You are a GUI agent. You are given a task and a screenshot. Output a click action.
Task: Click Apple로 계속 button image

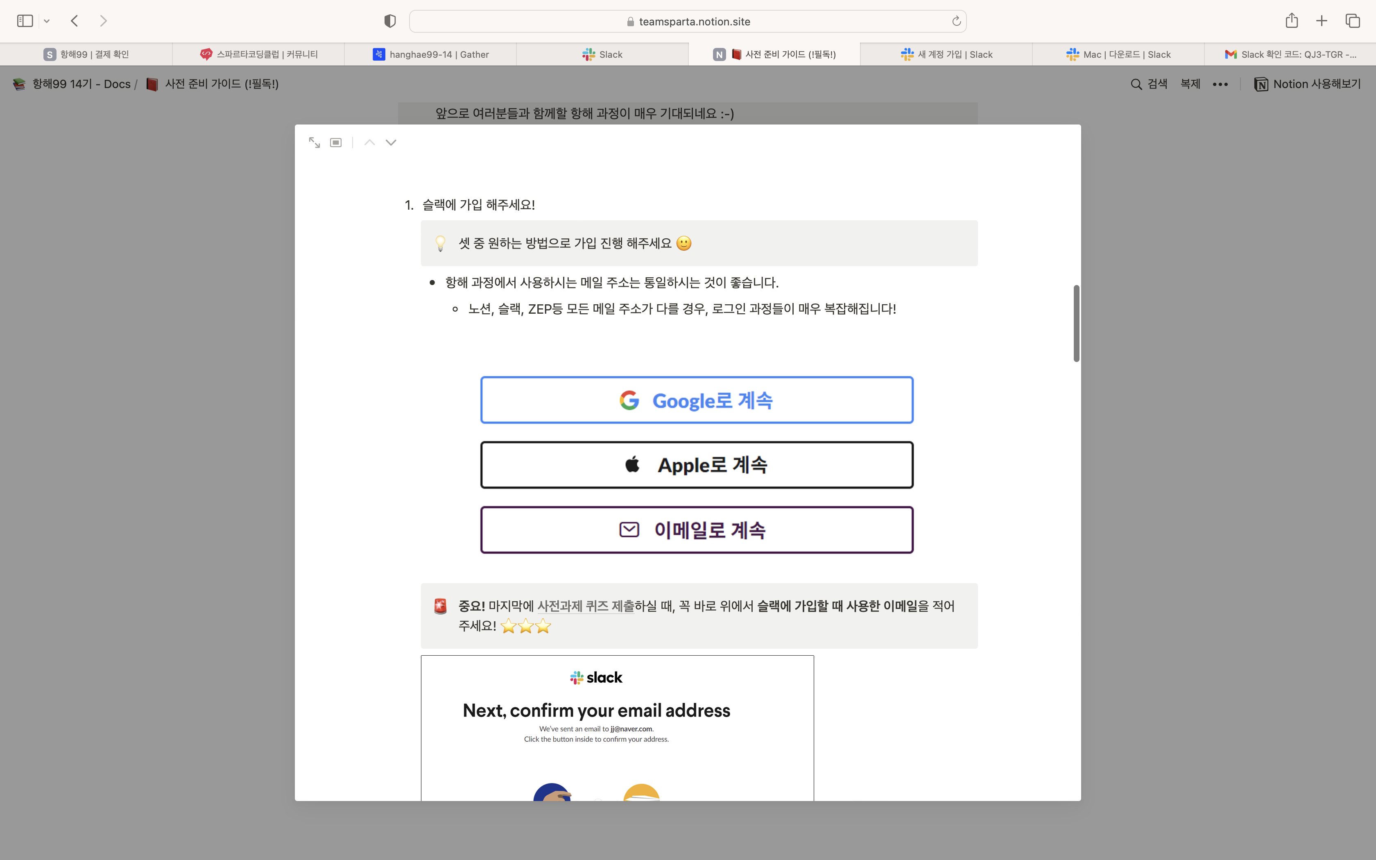point(697,465)
